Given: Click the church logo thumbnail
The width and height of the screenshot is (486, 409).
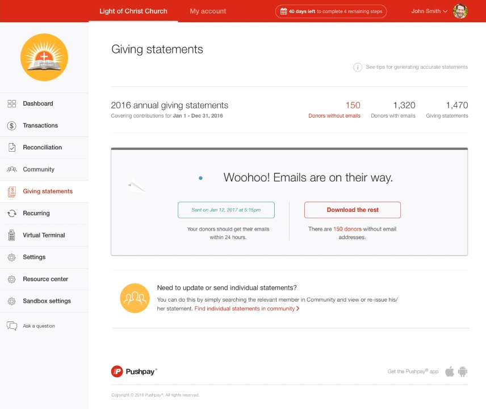Looking at the screenshot, I should (44, 58).
